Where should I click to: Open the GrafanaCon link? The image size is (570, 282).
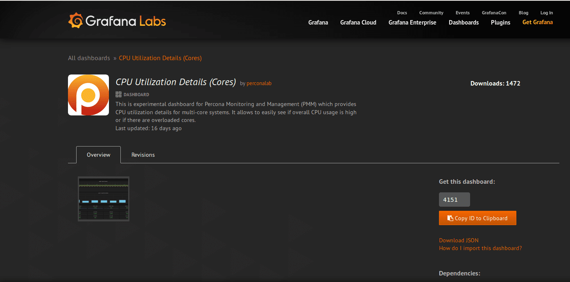pyautogui.click(x=494, y=13)
